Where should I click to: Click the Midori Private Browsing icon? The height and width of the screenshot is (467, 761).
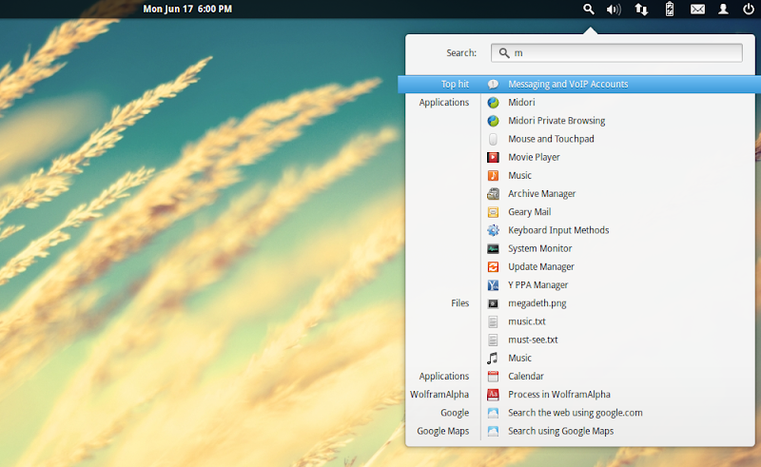(x=493, y=121)
